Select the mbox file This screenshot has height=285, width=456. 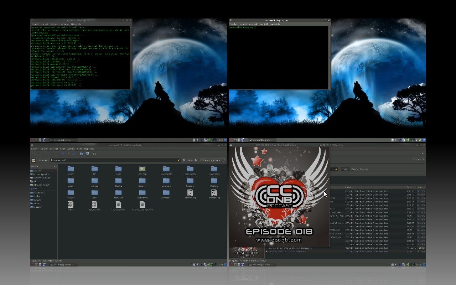(x=71, y=206)
